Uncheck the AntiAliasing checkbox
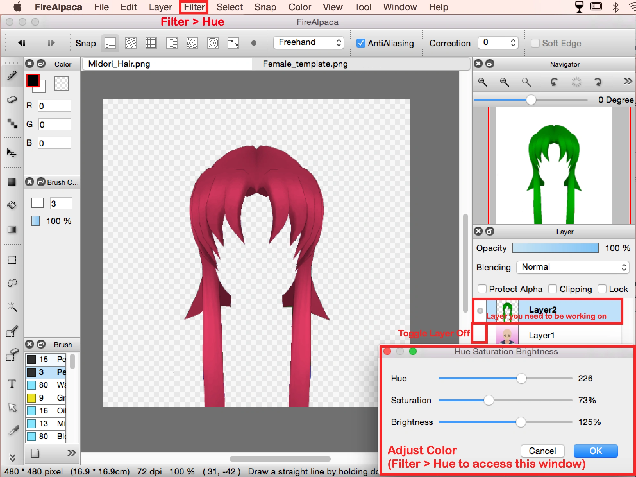The image size is (636, 477). 361,43
